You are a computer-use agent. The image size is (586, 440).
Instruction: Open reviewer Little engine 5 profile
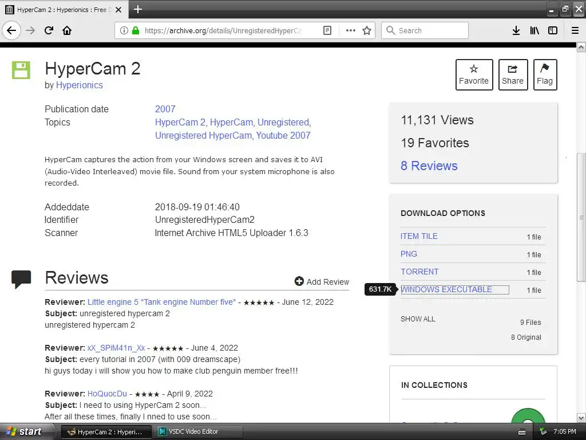click(x=161, y=302)
